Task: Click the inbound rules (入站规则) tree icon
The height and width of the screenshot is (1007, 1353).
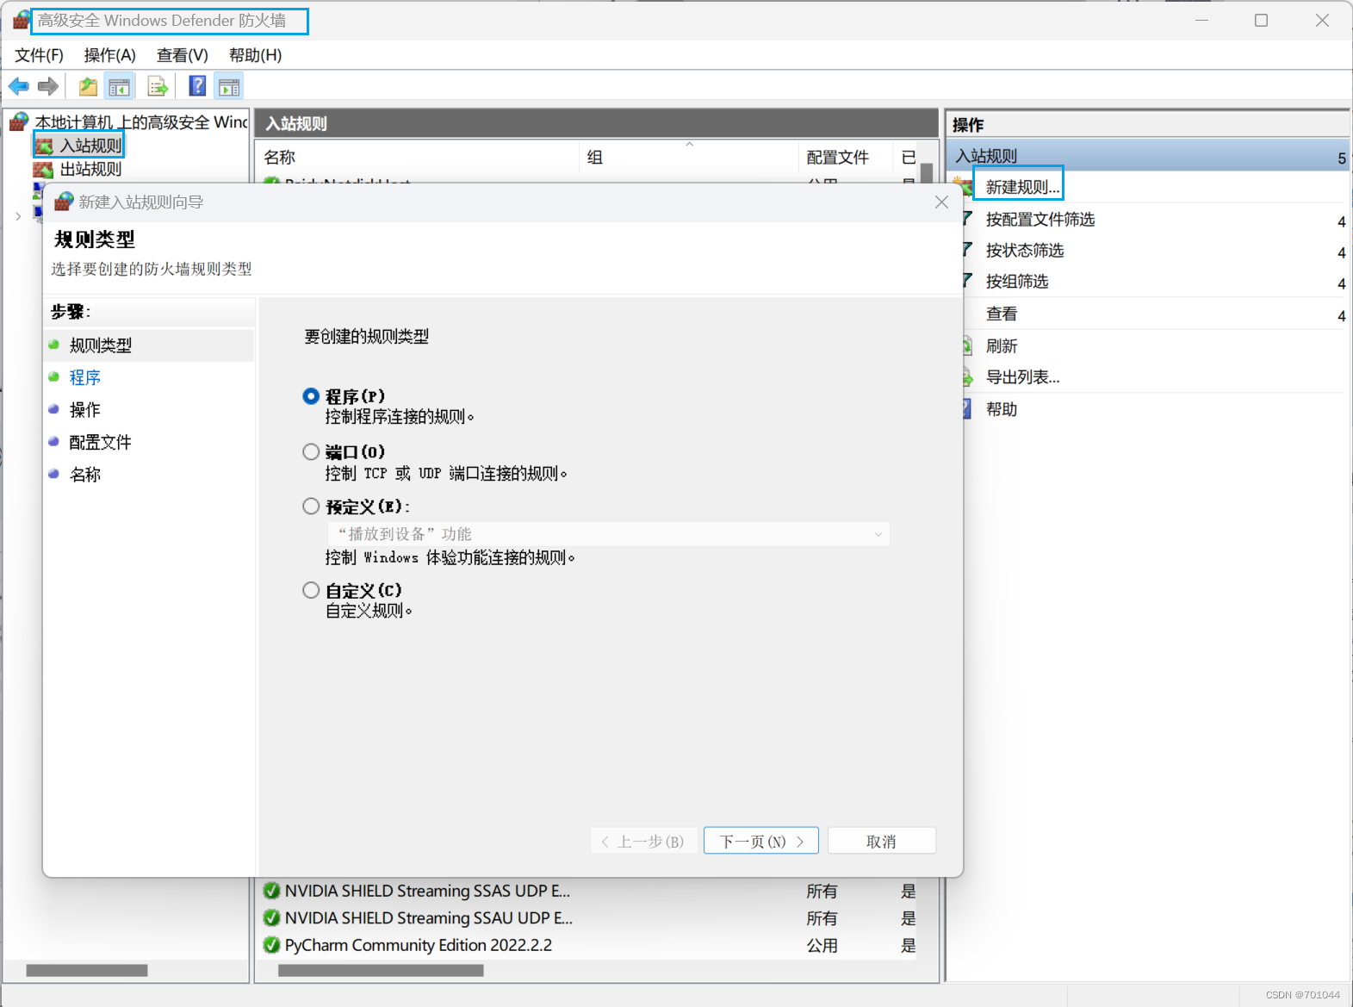Action: pyautogui.click(x=45, y=146)
